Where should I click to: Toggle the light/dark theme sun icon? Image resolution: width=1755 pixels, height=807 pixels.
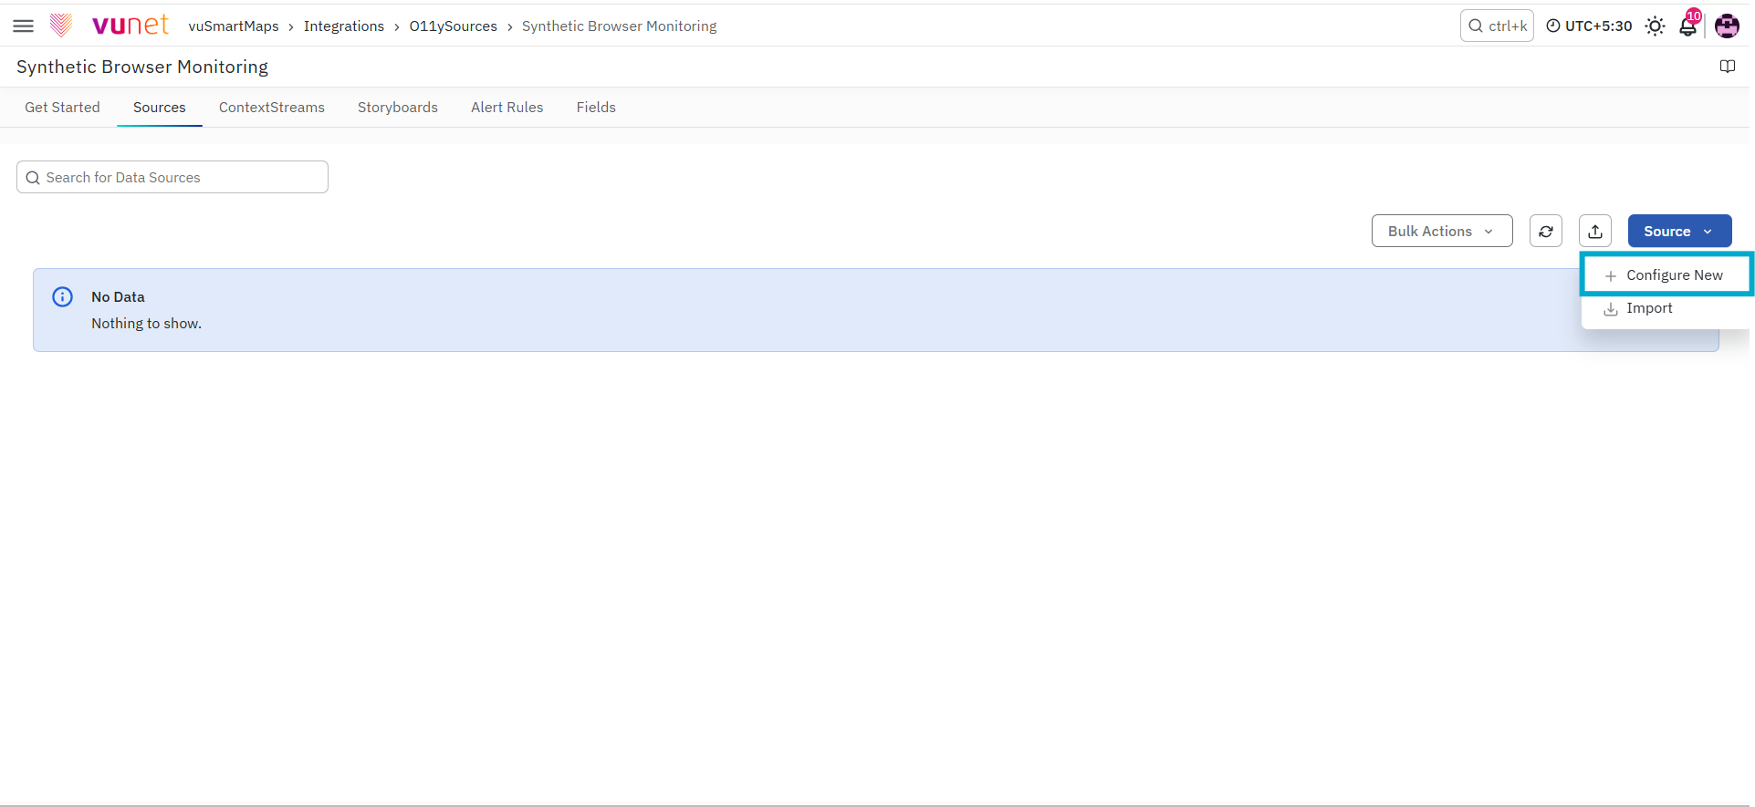[1655, 26]
